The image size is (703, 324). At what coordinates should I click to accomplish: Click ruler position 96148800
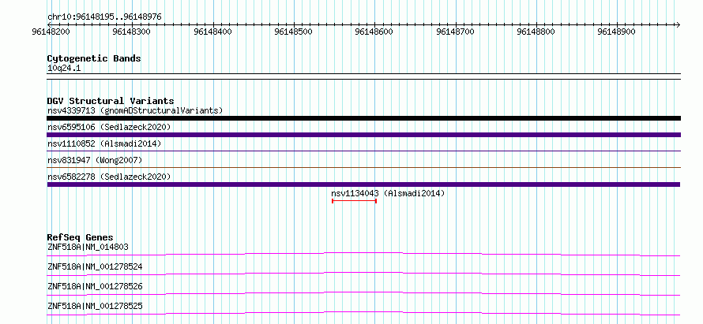[x=536, y=32]
